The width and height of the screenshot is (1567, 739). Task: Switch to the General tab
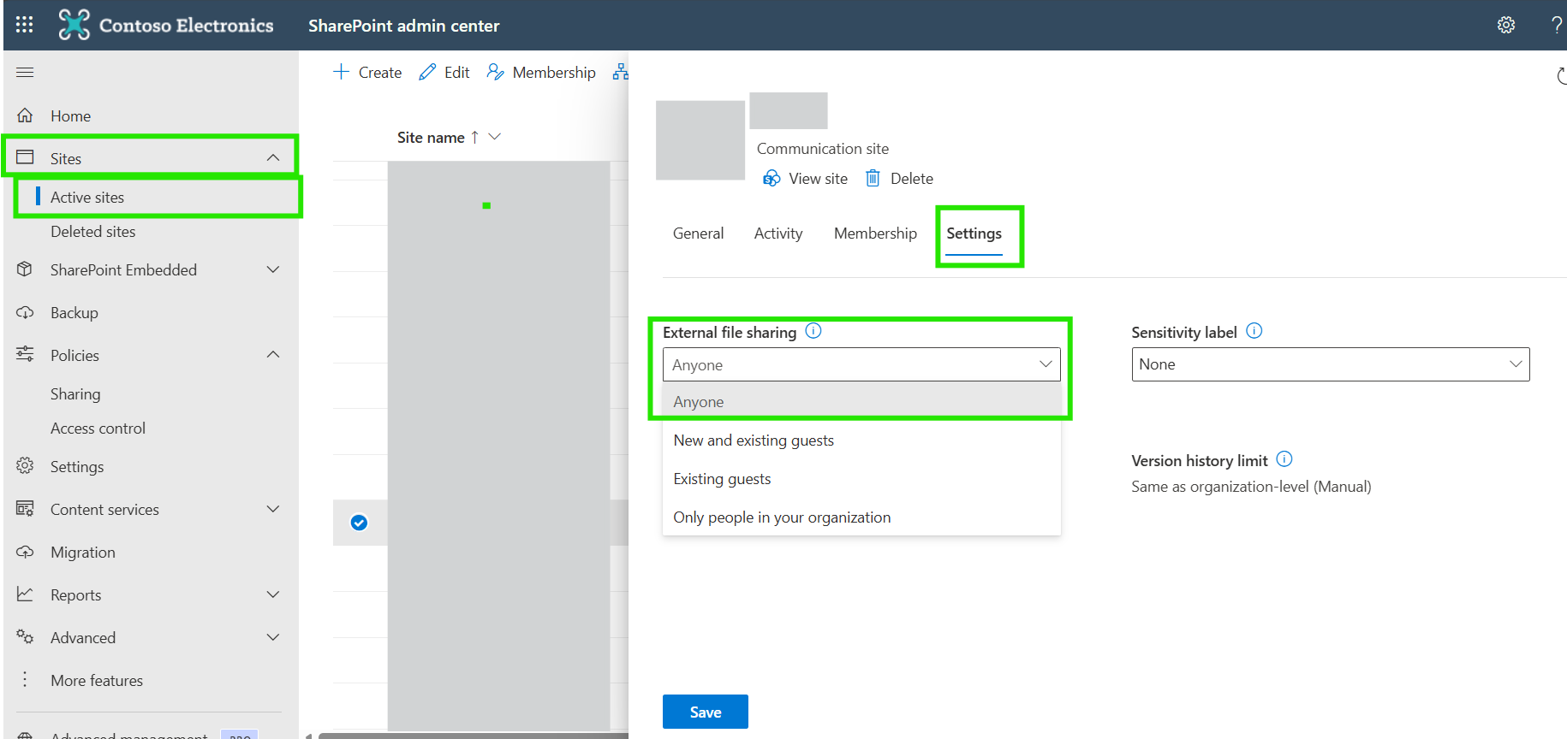coord(698,234)
